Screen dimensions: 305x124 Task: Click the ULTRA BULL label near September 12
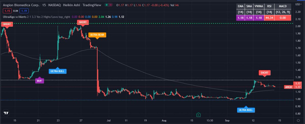point(246,110)
